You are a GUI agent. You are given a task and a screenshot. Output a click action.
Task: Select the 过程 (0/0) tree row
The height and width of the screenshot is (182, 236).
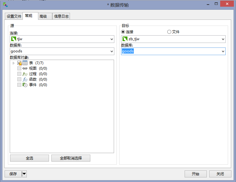38,74
